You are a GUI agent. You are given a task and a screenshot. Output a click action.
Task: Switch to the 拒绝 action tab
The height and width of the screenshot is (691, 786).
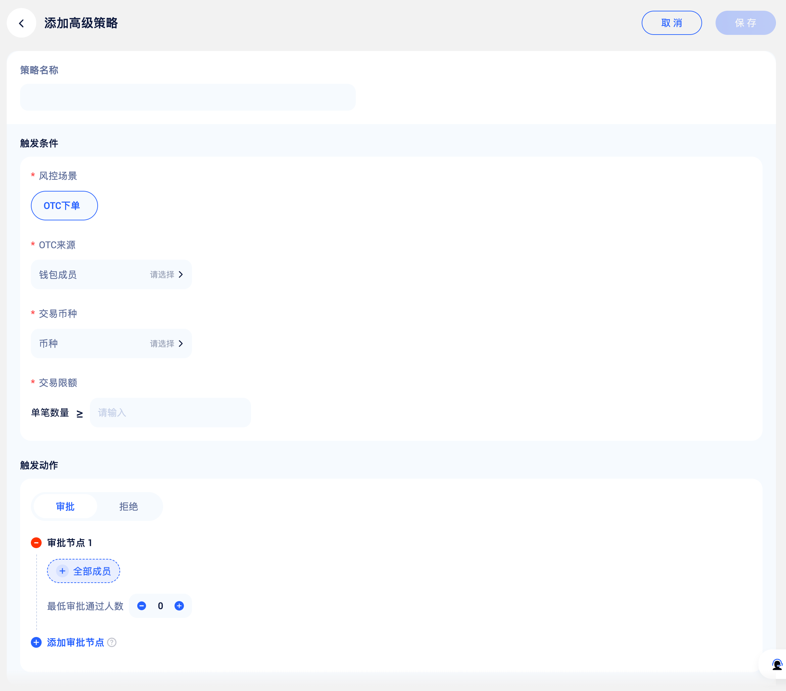coord(129,506)
